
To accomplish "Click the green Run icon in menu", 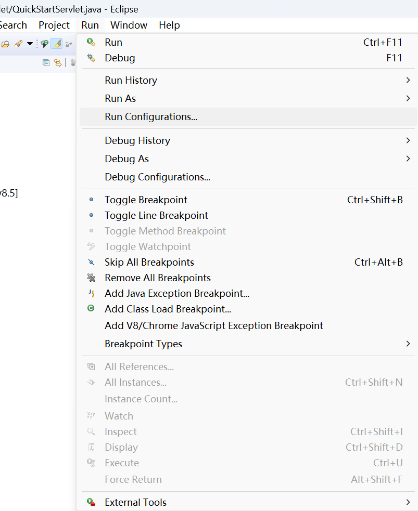I will pos(91,43).
